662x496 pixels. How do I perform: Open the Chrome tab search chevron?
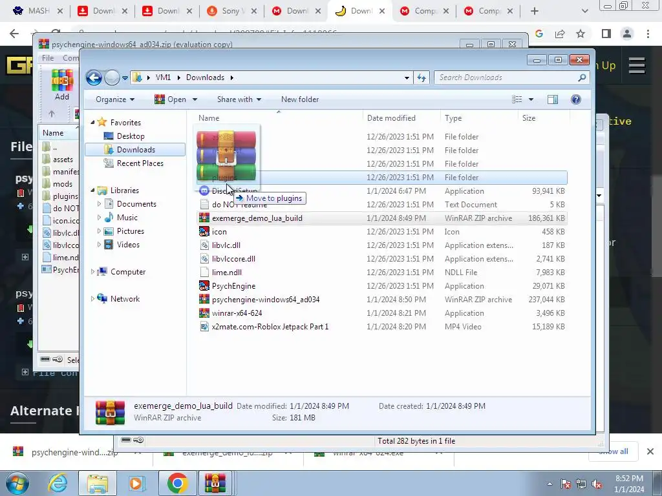(584, 11)
